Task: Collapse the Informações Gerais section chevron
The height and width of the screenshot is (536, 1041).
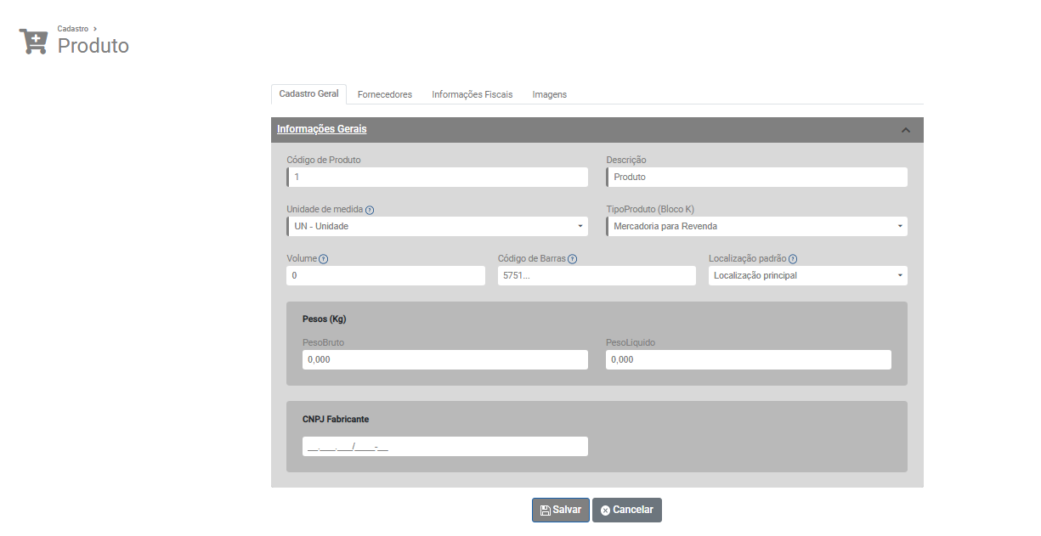Action: point(905,130)
